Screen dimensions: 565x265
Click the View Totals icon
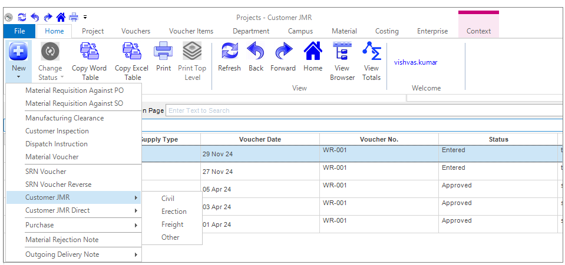[371, 52]
